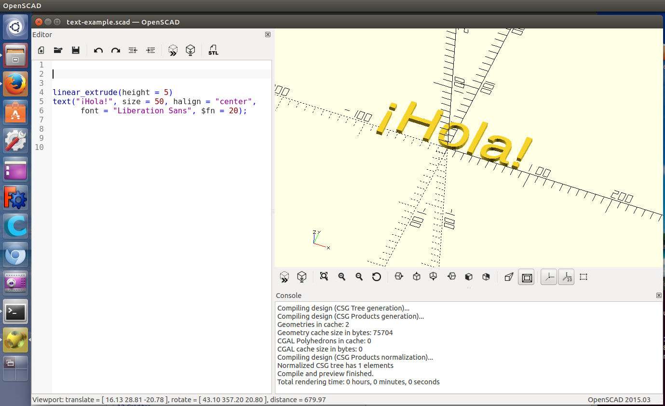The width and height of the screenshot is (665, 406).
Task: Undo the last edit in the editor
Action: (98, 50)
